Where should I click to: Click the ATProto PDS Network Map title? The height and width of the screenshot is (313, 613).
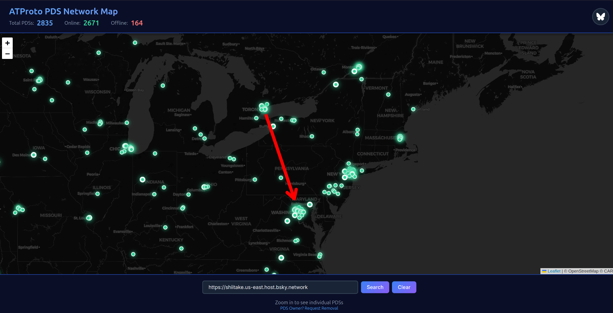pyautogui.click(x=63, y=11)
